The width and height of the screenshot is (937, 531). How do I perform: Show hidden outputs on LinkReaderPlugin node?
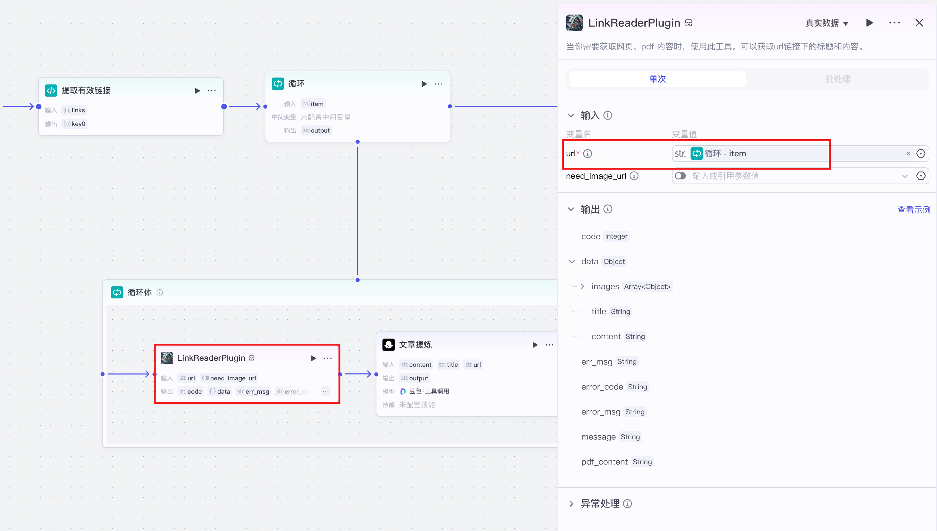[326, 391]
